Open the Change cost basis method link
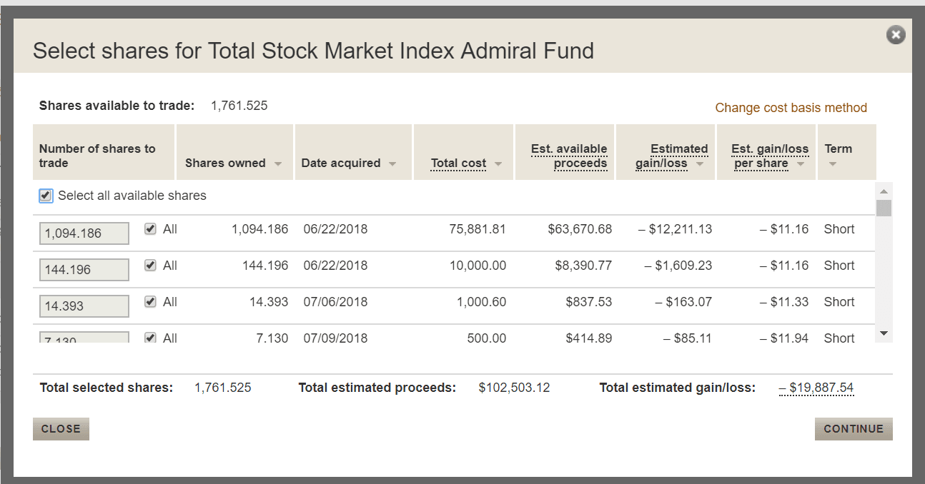The width and height of the screenshot is (925, 484). [791, 108]
